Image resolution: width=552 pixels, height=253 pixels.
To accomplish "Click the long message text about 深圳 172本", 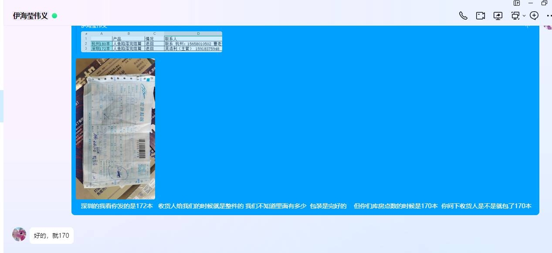I will (x=306, y=206).
